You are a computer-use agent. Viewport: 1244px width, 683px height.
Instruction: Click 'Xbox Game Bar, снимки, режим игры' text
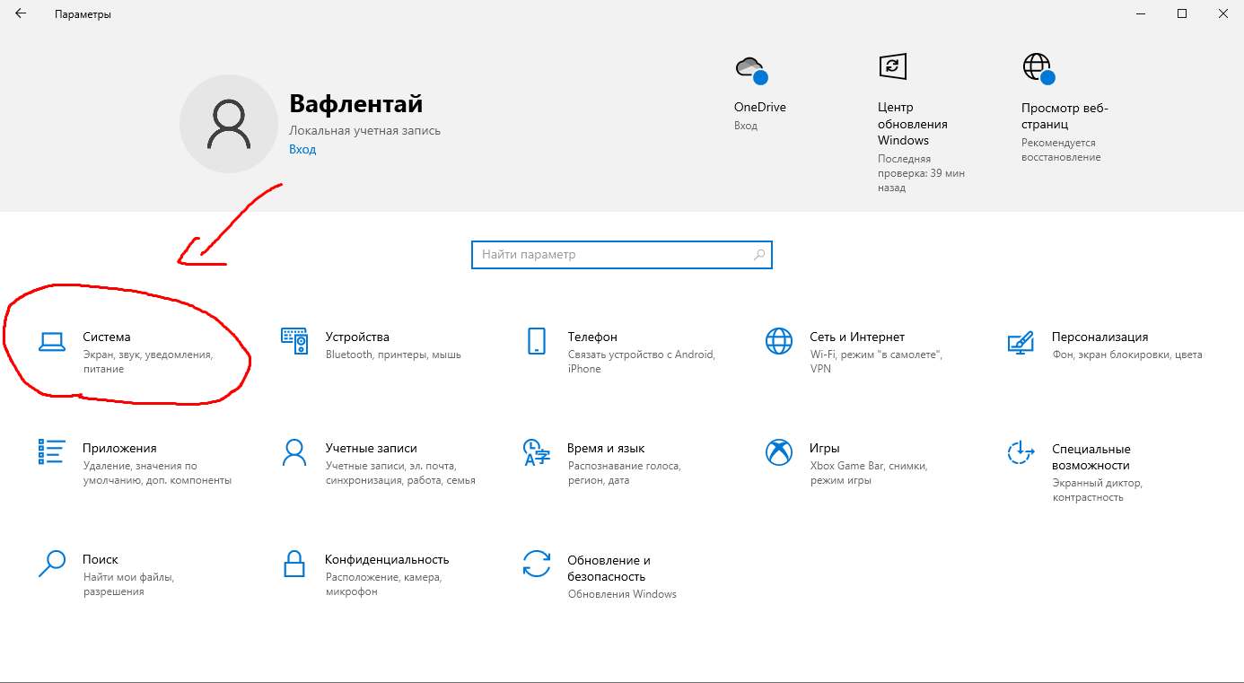(x=869, y=473)
